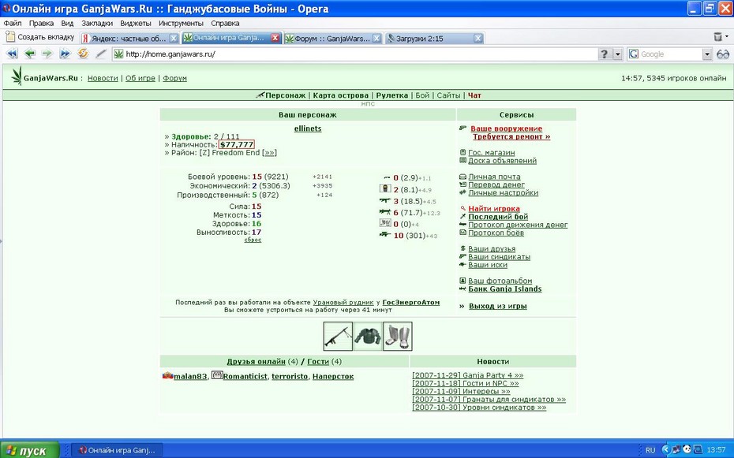Close the Загрузки 2:15 tab
The width and height of the screenshot is (734, 458).
[x=478, y=39]
